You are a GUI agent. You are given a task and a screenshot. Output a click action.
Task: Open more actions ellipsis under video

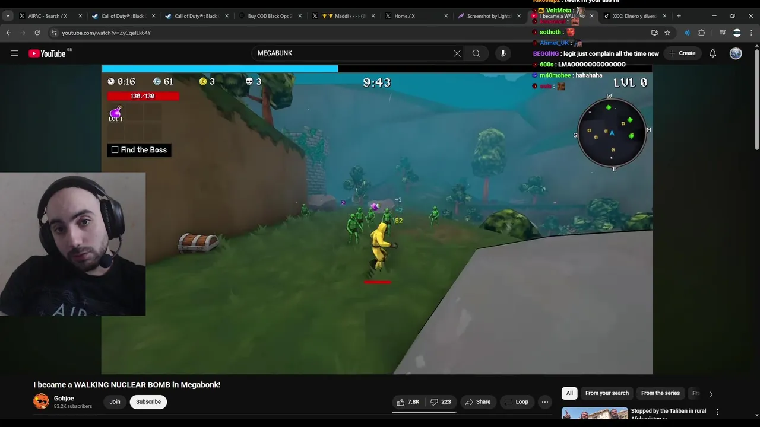point(545,402)
